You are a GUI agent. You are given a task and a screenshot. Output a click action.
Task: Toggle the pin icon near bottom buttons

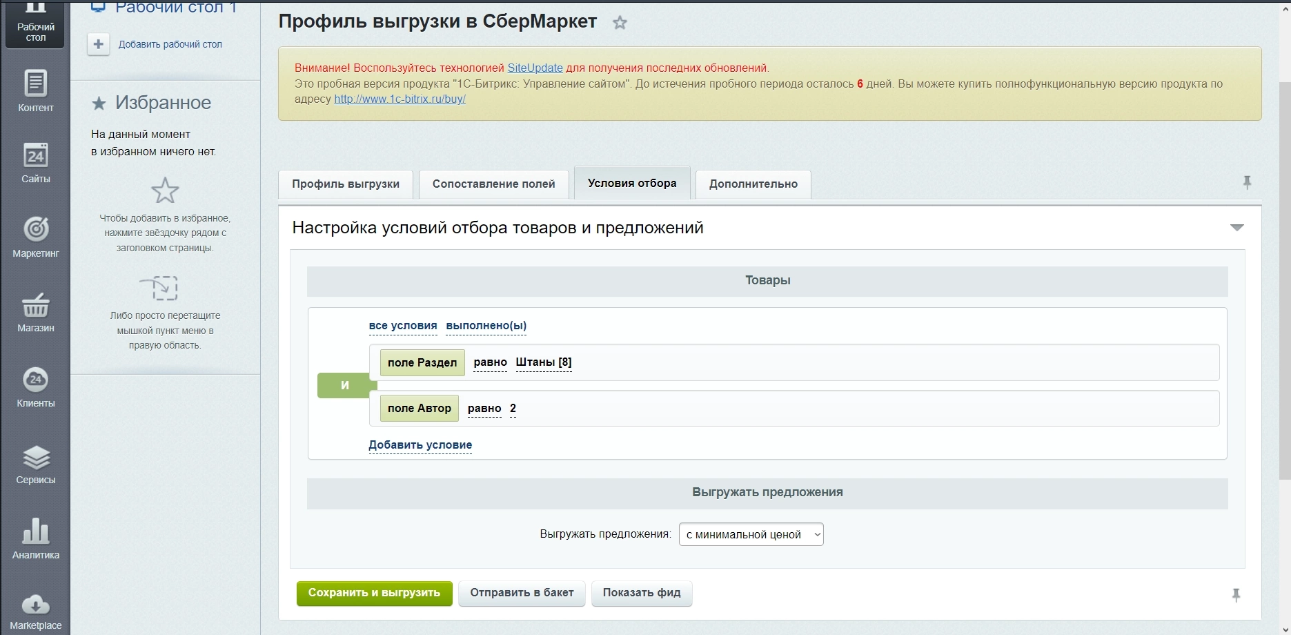pyautogui.click(x=1235, y=595)
